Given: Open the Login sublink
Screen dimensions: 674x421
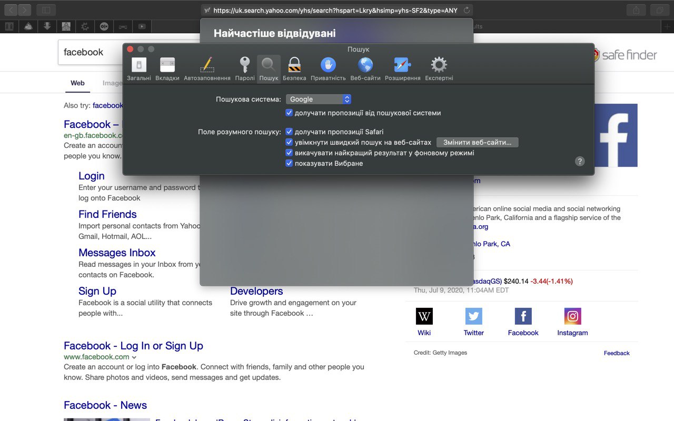Looking at the screenshot, I should (x=92, y=176).
